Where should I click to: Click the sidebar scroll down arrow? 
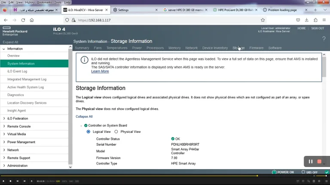click(x=70, y=167)
